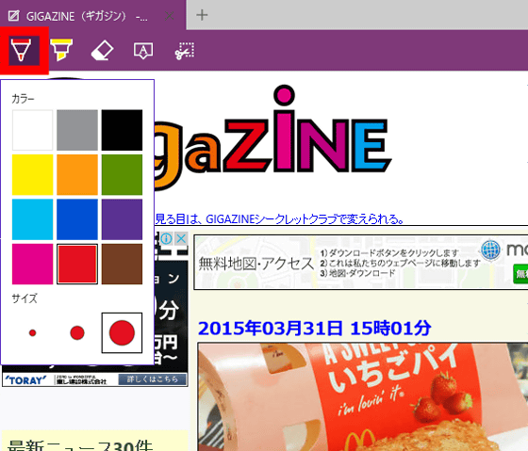
Task: Open the いちごパイ article thumbnail
Action: [363, 396]
